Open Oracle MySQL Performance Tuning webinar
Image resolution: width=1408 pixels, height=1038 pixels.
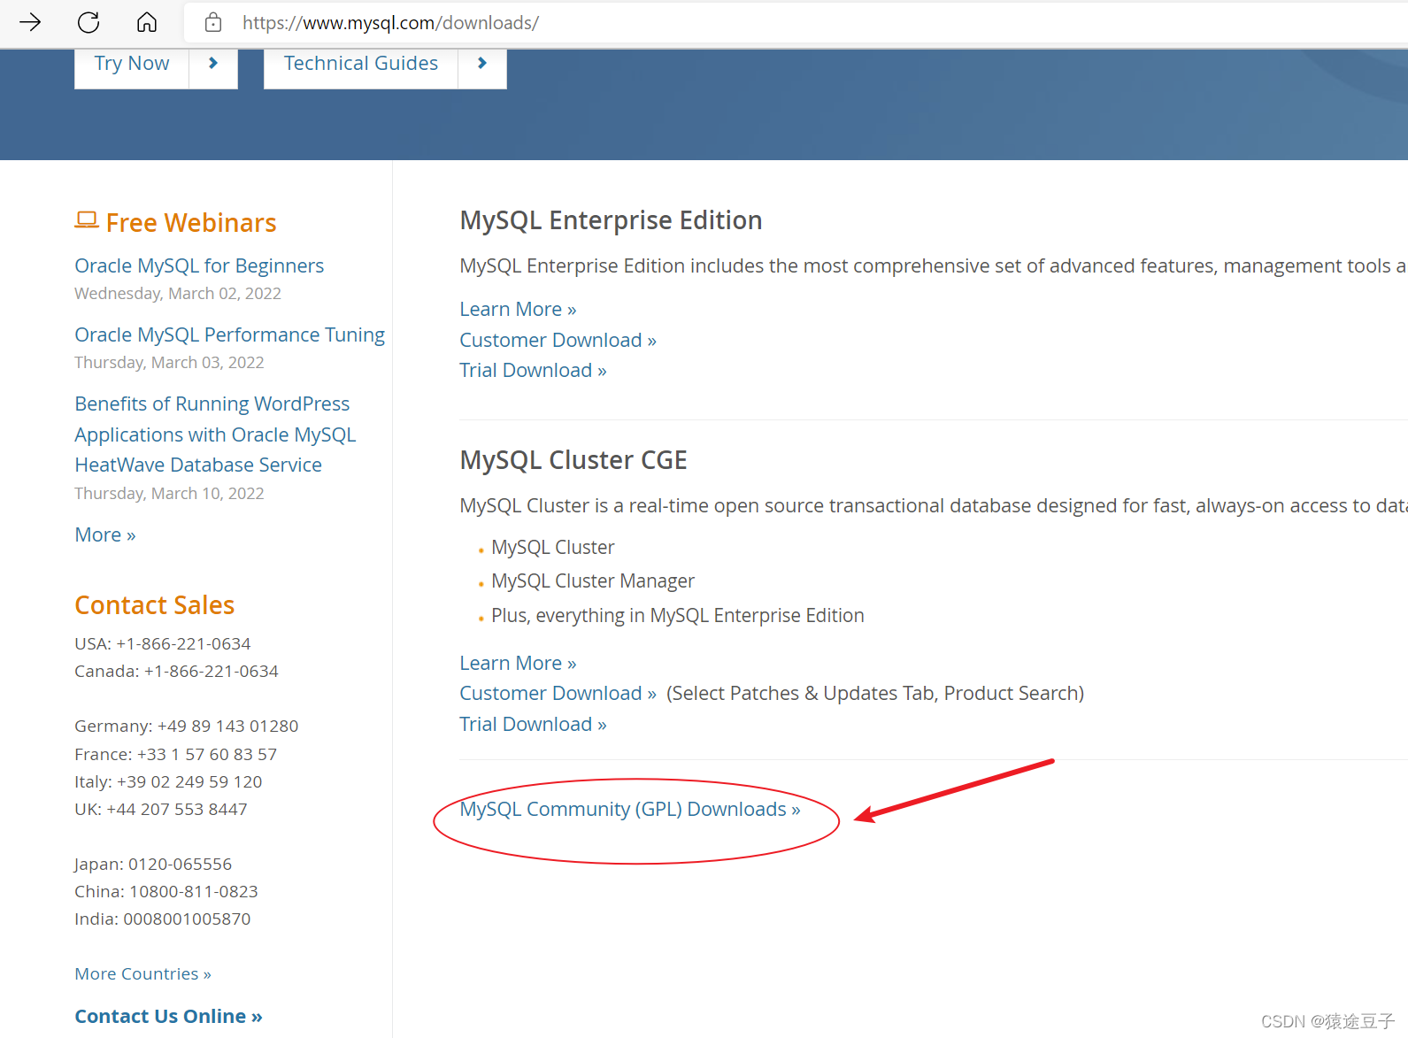pyautogui.click(x=229, y=334)
